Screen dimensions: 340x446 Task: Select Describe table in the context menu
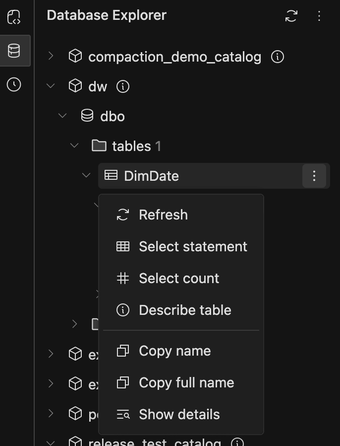pos(185,310)
